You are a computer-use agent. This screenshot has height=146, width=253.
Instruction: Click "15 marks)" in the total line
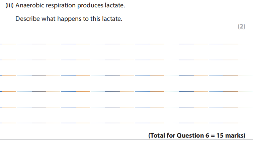click(231, 136)
